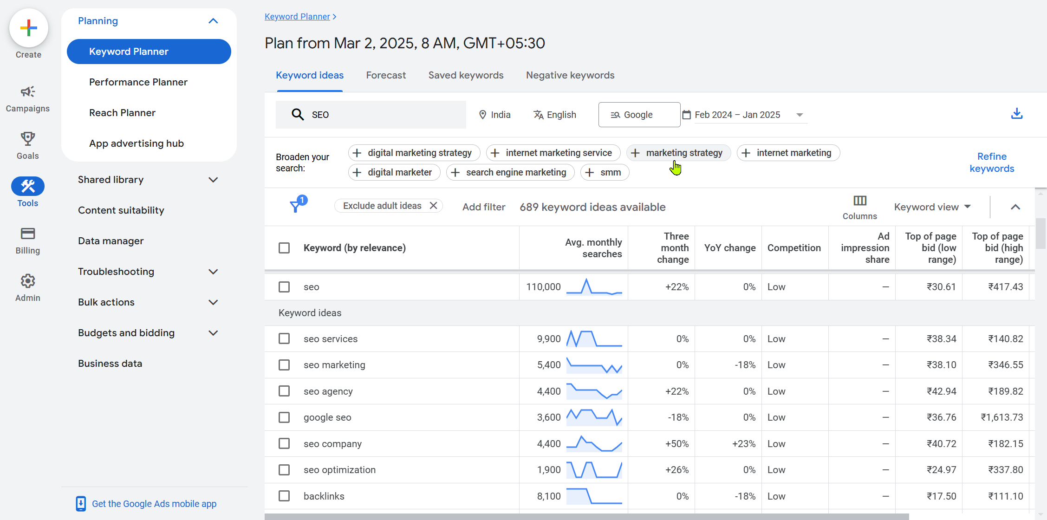
Task: Add 'internet marketing' suggestion chip
Action: tap(788, 153)
